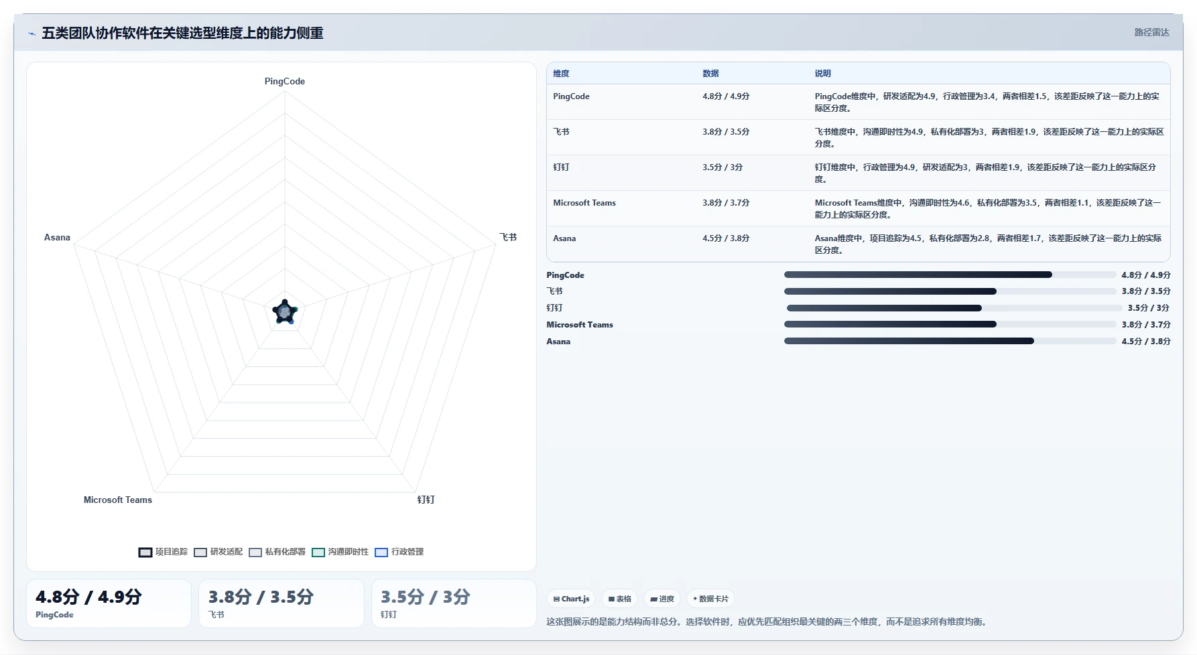Click the Asana progress bar

pos(950,341)
